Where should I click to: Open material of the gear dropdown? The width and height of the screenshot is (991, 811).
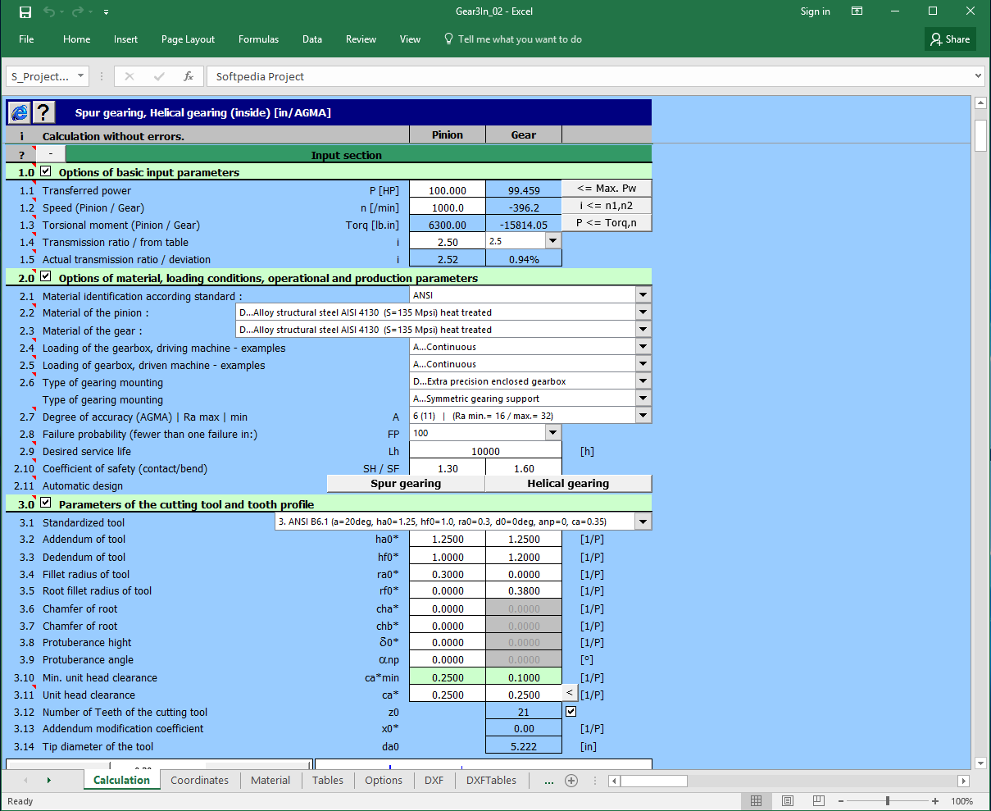point(643,330)
